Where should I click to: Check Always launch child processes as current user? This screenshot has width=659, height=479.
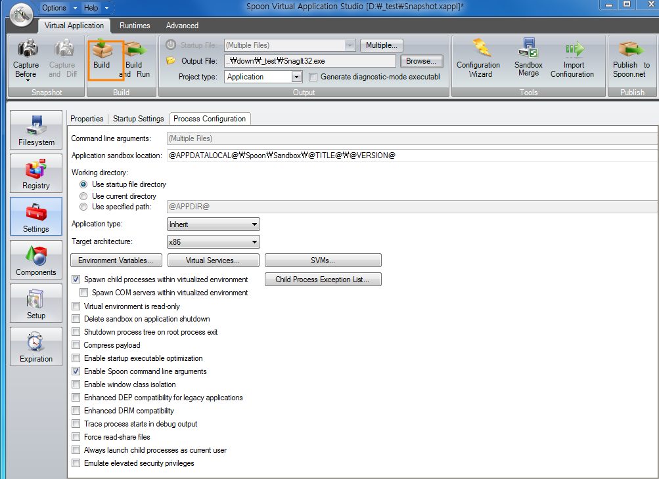coord(76,449)
